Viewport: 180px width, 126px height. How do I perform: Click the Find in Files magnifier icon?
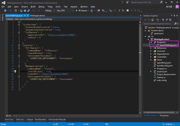coord(103,11)
